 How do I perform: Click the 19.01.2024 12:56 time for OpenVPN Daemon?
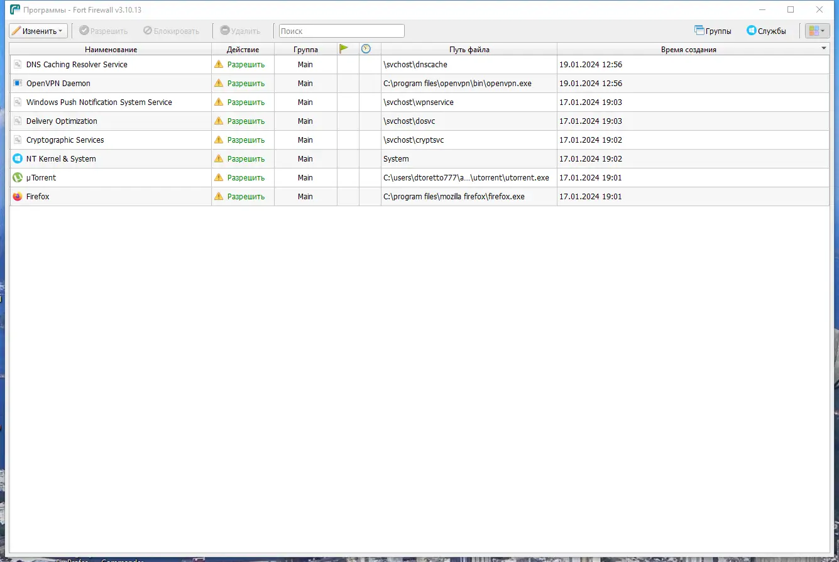(591, 84)
